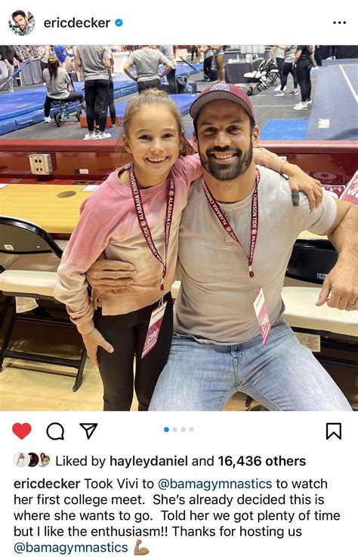Open comments with the speech bubble icon
Viewport: 358px width, 560px height.
56,431
